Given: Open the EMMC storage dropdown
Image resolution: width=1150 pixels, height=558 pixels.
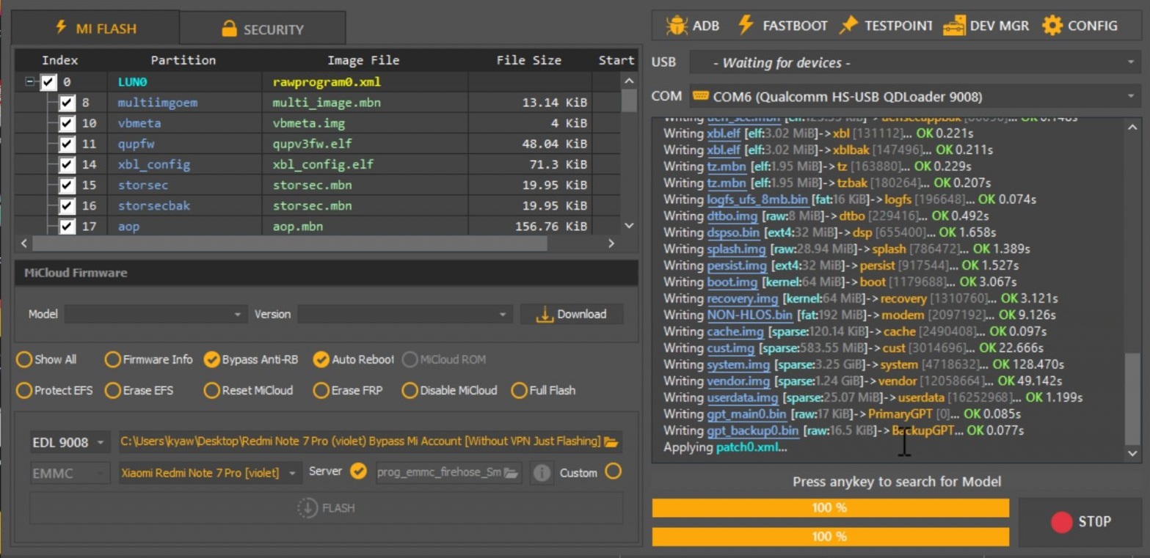Looking at the screenshot, I should pyautogui.click(x=70, y=473).
